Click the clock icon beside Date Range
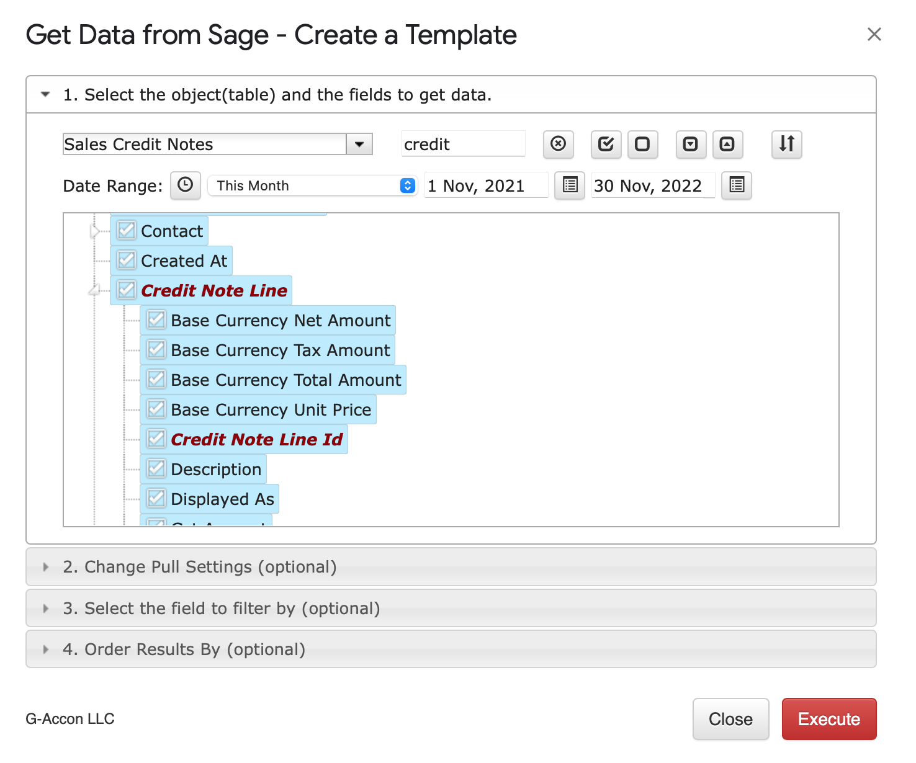This screenshot has width=916, height=763. (185, 185)
